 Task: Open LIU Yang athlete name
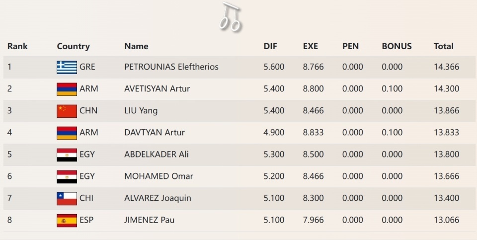pyautogui.click(x=141, y=111)
